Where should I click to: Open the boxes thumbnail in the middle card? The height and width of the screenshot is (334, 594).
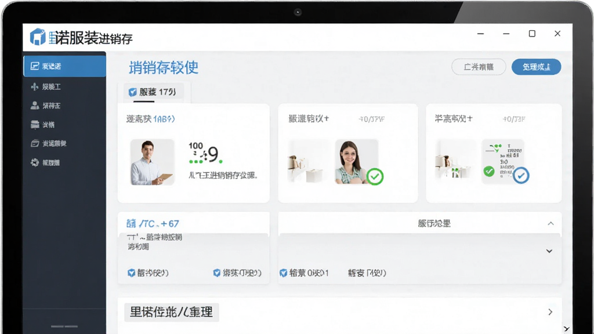point(307,162)
